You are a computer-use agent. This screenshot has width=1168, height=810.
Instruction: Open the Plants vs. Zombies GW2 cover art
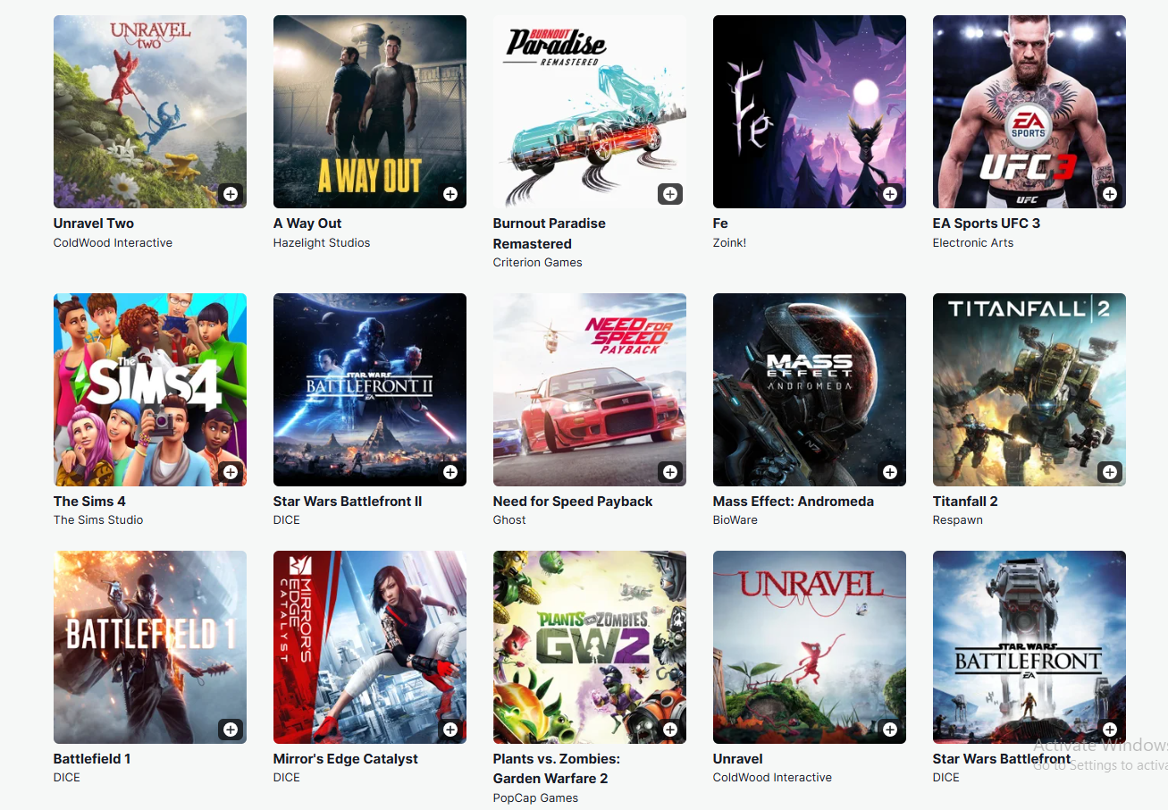coord(590,647)
